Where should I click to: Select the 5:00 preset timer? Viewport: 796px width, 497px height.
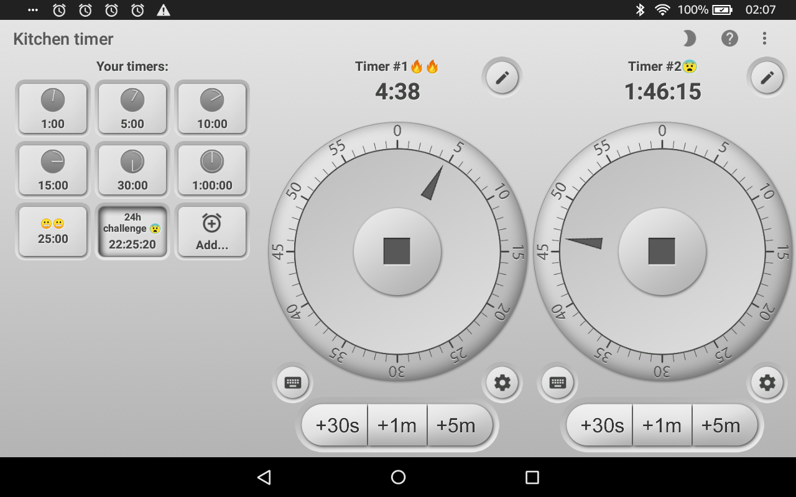click(132, 107)
